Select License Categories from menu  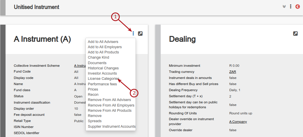[x=104, y=79]
